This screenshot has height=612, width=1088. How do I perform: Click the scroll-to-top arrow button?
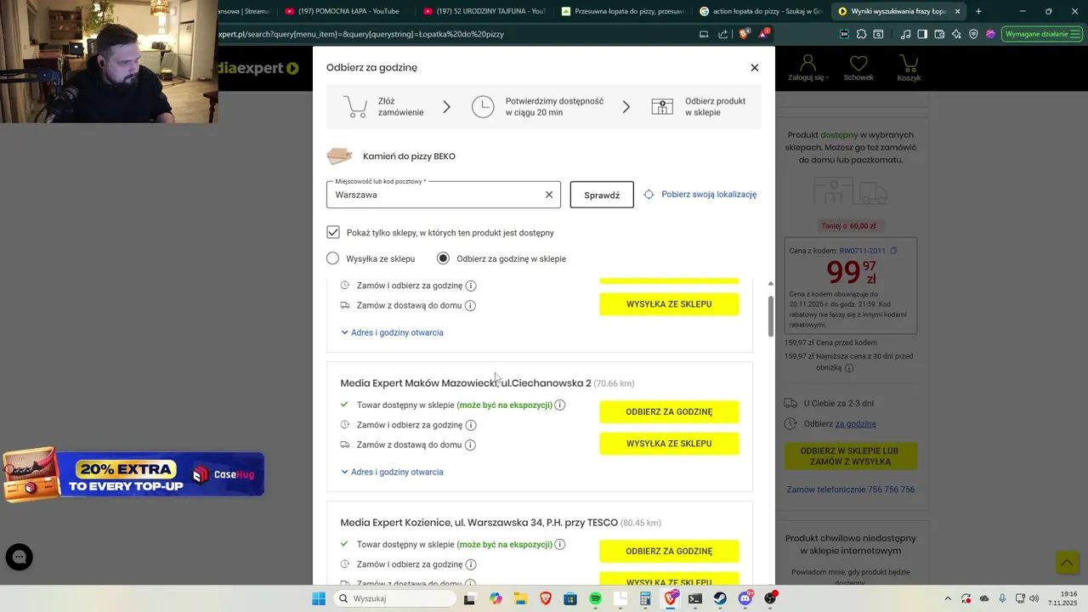1067,562
